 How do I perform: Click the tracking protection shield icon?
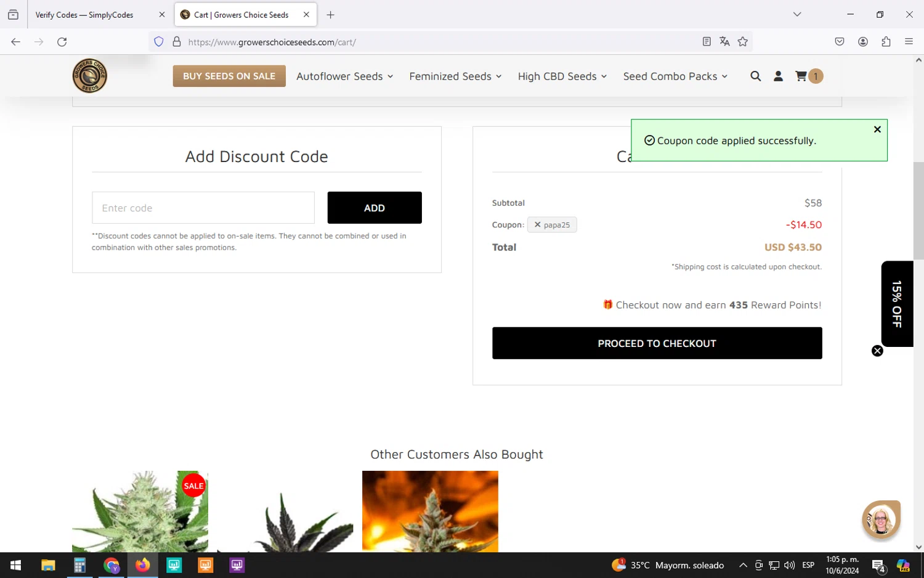[159, 42]
